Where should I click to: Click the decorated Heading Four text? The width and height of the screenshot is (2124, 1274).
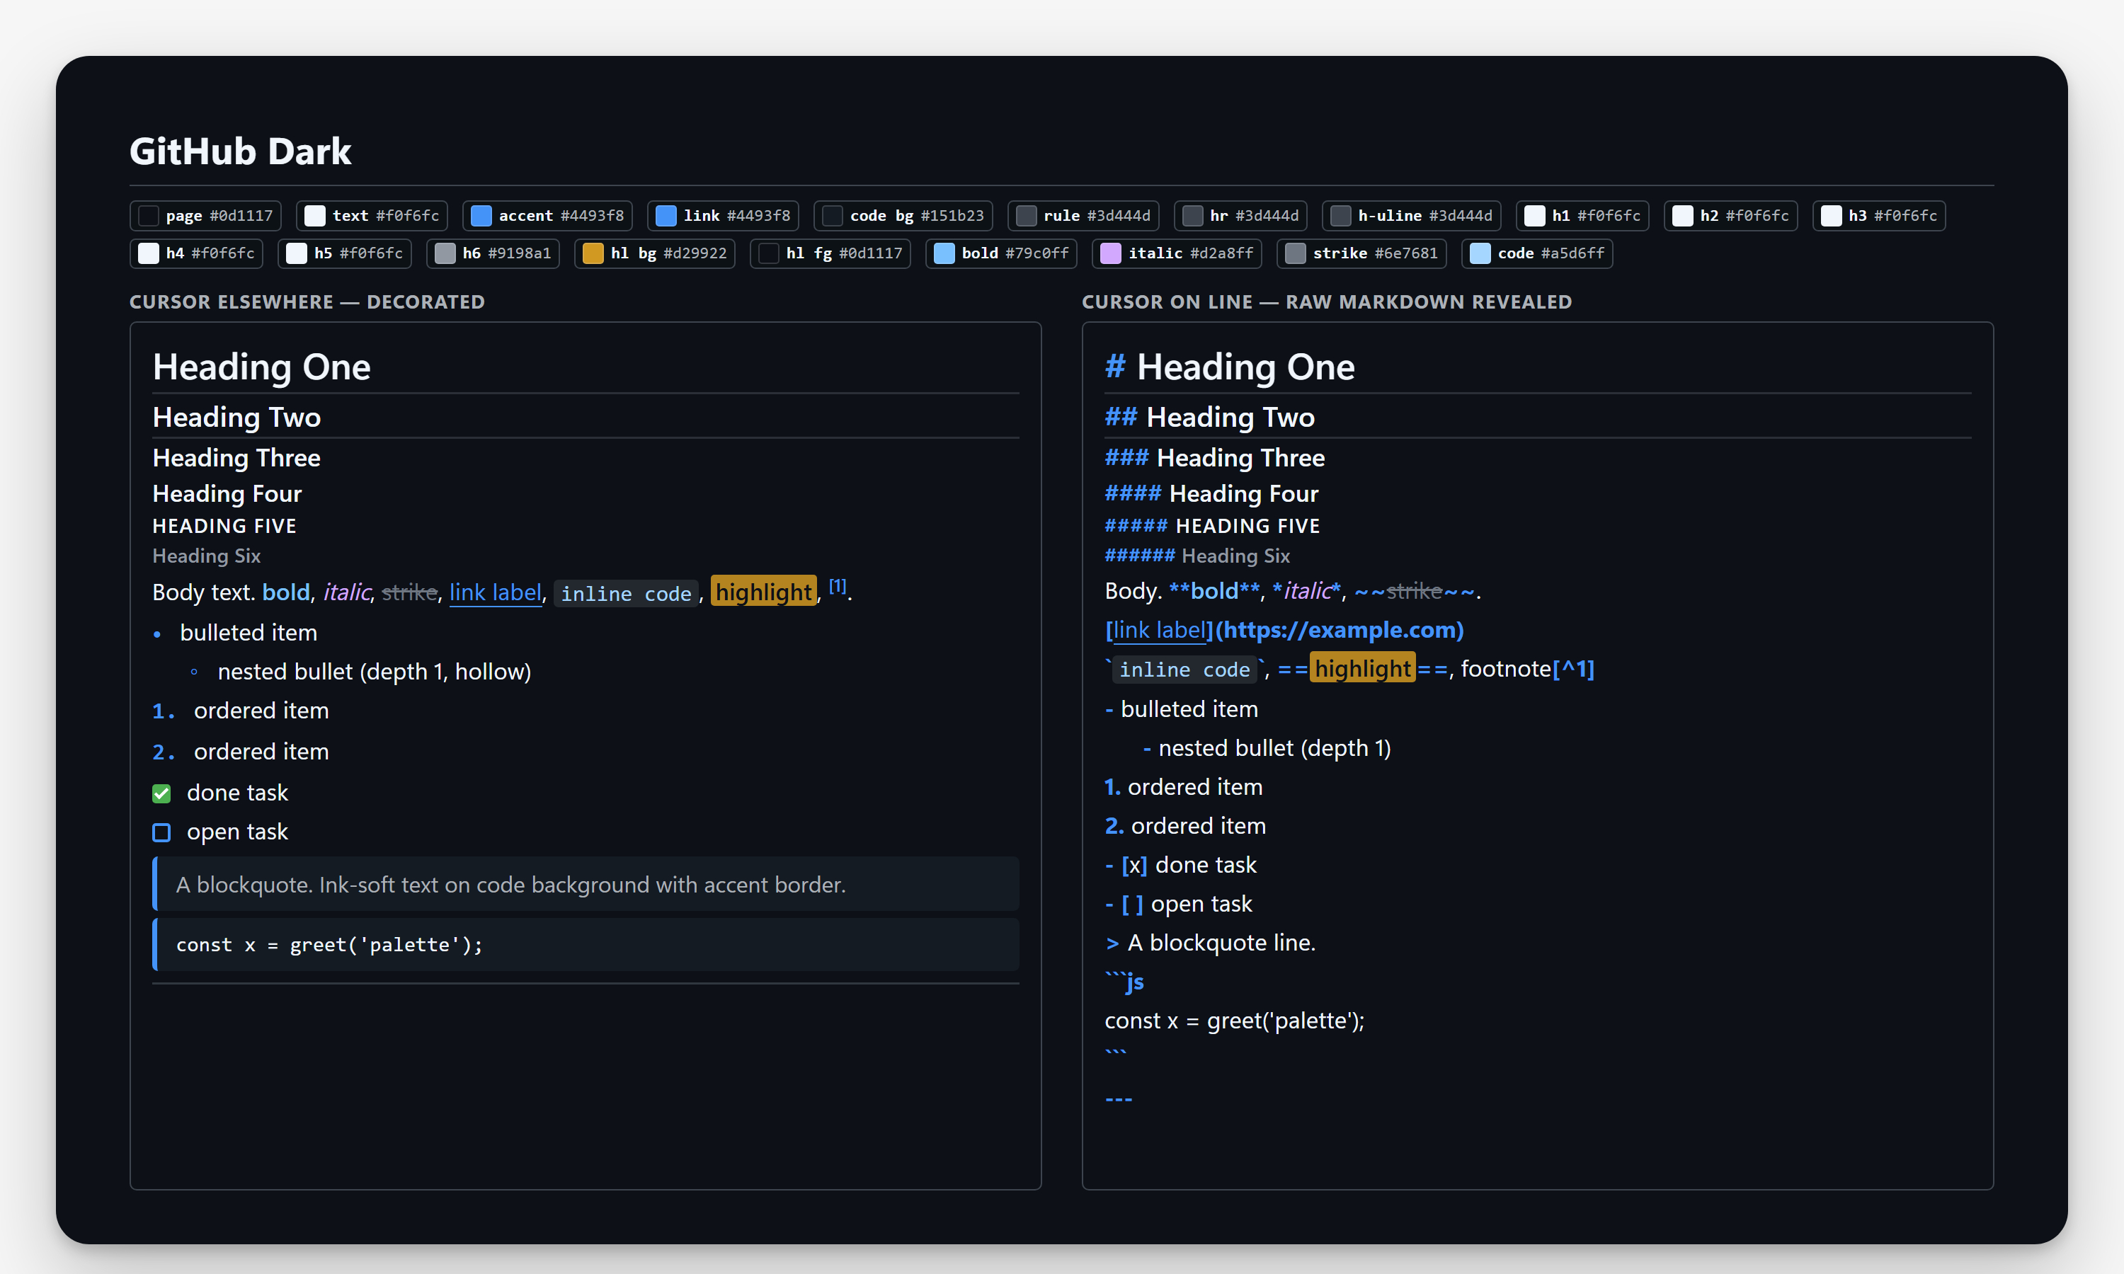tap(227, 493)
